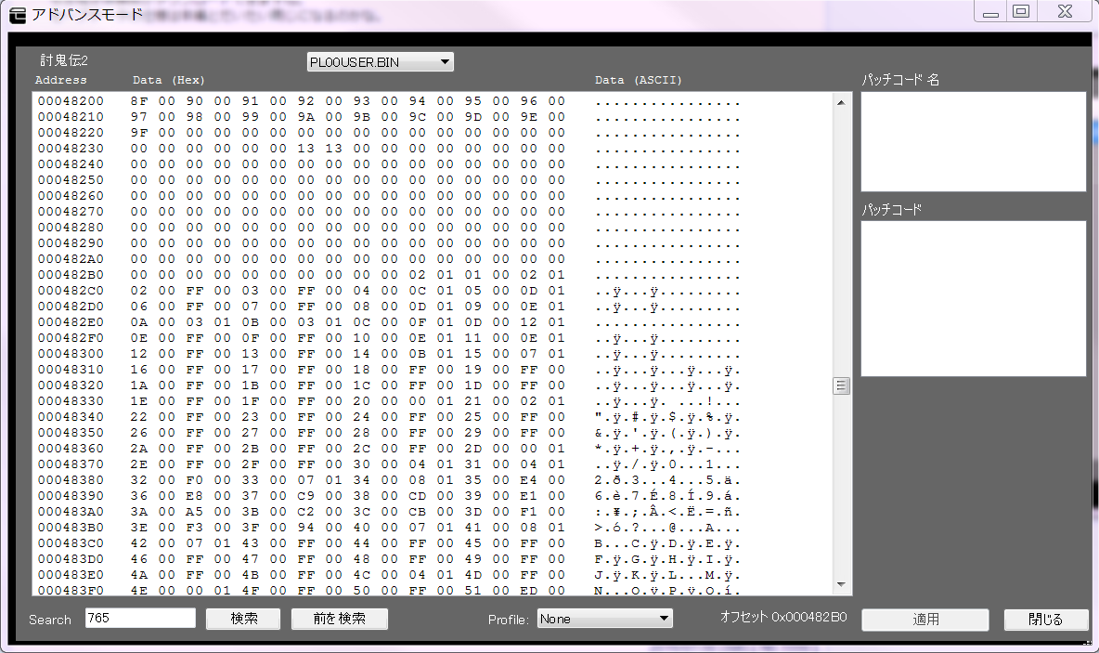
Task: Click the 適用 apply button
Action: (x=925, y=620)
